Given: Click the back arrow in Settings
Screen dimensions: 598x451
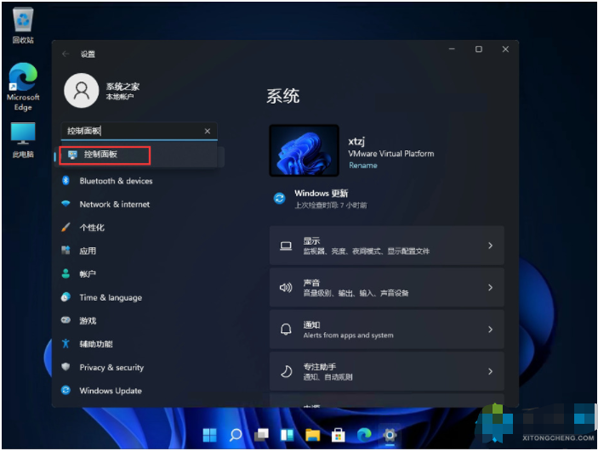Looking at the screenshot, I should [x=66, y=54].
